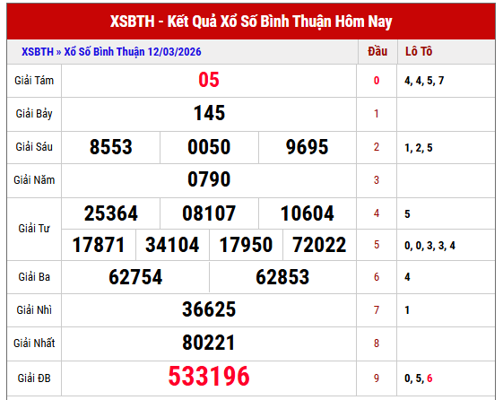The height and width of the screenshot is (400, 503).
Task: Click the Lô Tô column header
Action: (x=419, y=51)
